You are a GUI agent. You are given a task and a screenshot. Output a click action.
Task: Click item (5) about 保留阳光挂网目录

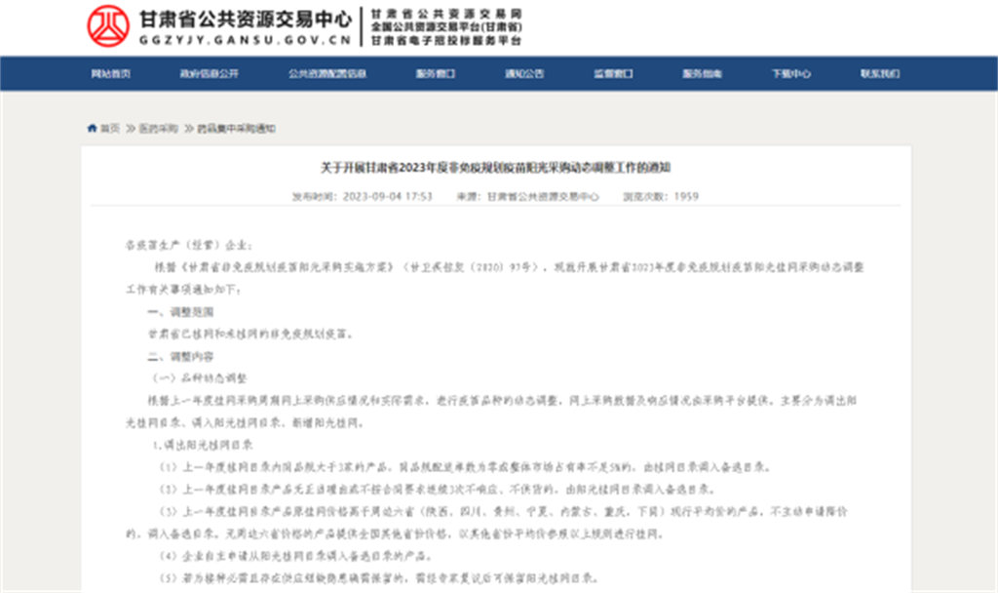[x=379, y=578]
